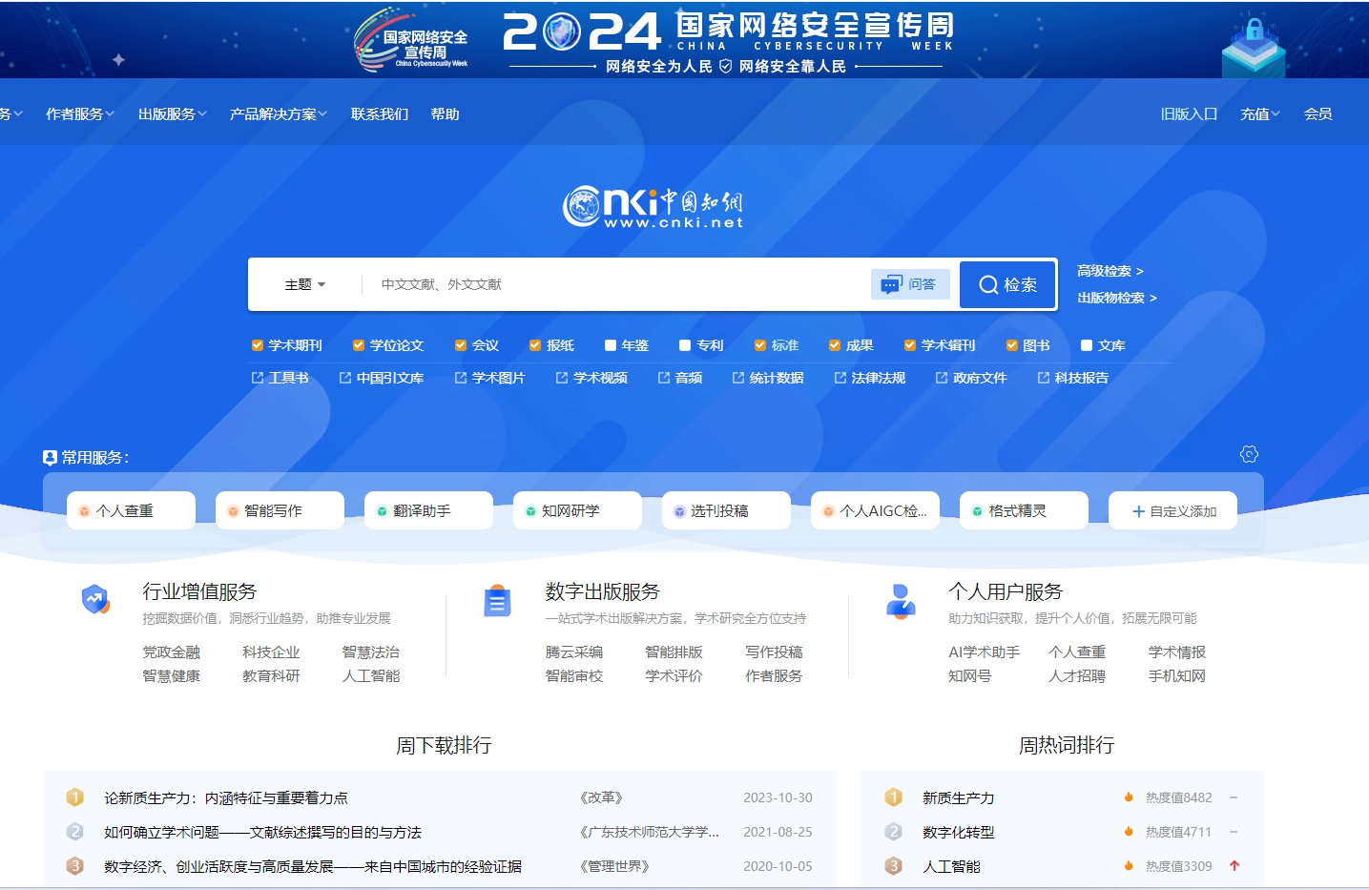The width and height of the screenshot is (1369, 890).
Task: Check the 专利 checkbox
Action: (x=685, y=345)
